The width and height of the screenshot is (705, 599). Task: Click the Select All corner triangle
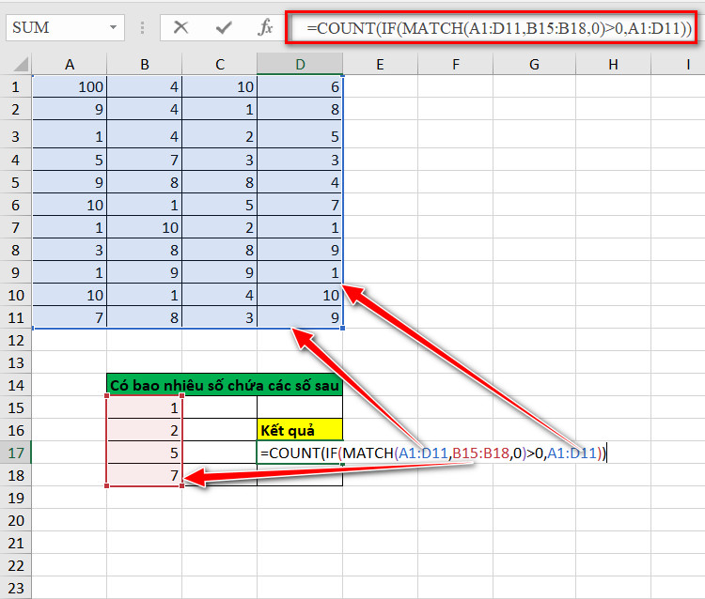pos(21,64)
